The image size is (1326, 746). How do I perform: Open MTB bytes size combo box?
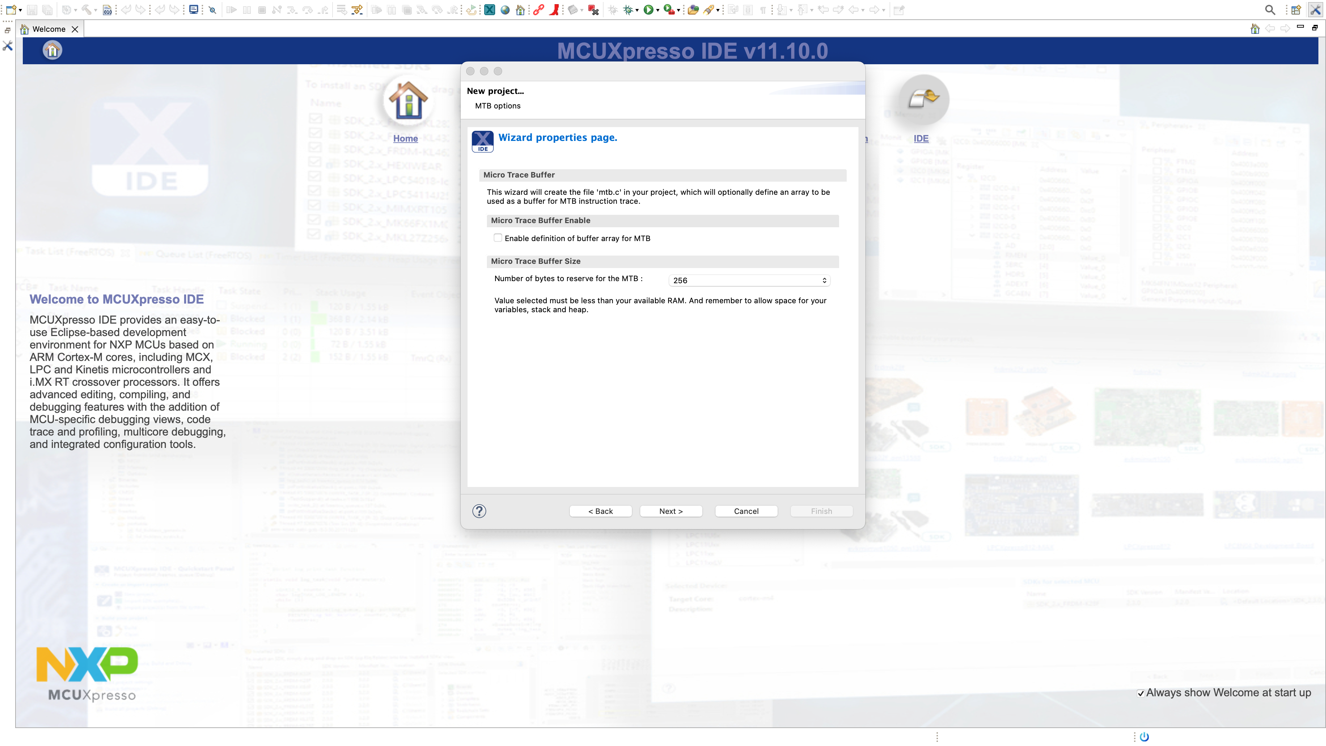point(749,280)
